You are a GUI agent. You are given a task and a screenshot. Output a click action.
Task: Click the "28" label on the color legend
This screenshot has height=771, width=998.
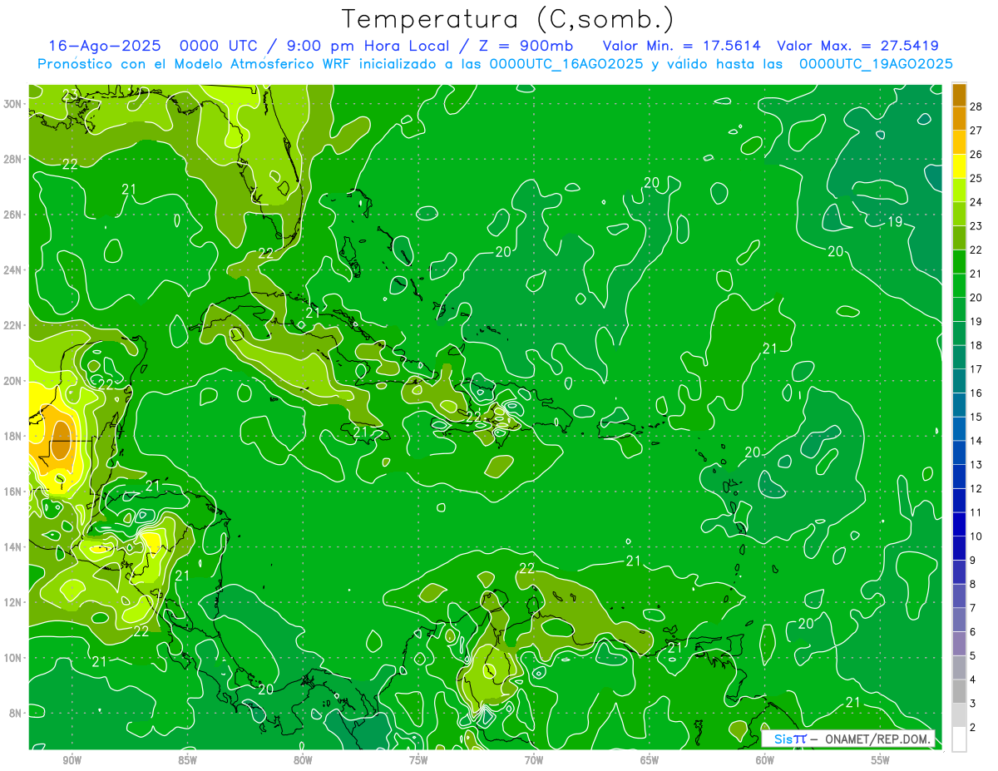[976, 106]
